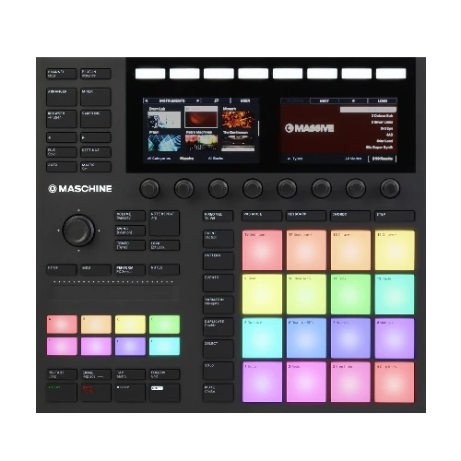This screenshot has height=461, width=461.
Task: Tap the Browser button
Action: tap(62, 119)
